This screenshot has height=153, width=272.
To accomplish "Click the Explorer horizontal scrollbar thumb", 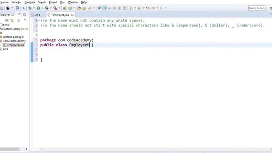I will click(9, 149).
